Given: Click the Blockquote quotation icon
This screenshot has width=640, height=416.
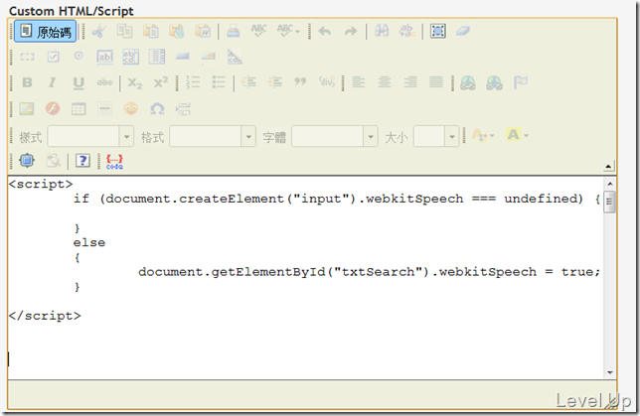Looking at the screenshot, I should tap(300, 82).
